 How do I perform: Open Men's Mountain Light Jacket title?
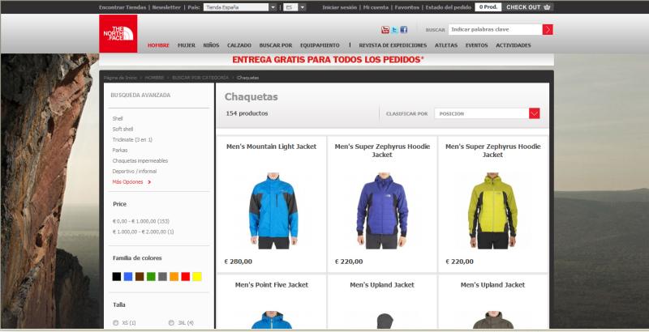tap(272, 147)
